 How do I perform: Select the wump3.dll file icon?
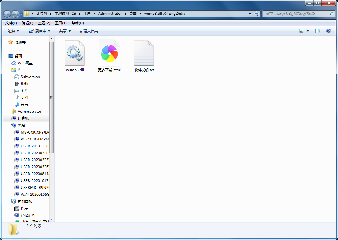(x=75, y=53)
